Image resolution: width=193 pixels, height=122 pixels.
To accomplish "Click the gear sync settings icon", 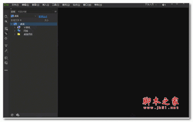I will (164, 5).
